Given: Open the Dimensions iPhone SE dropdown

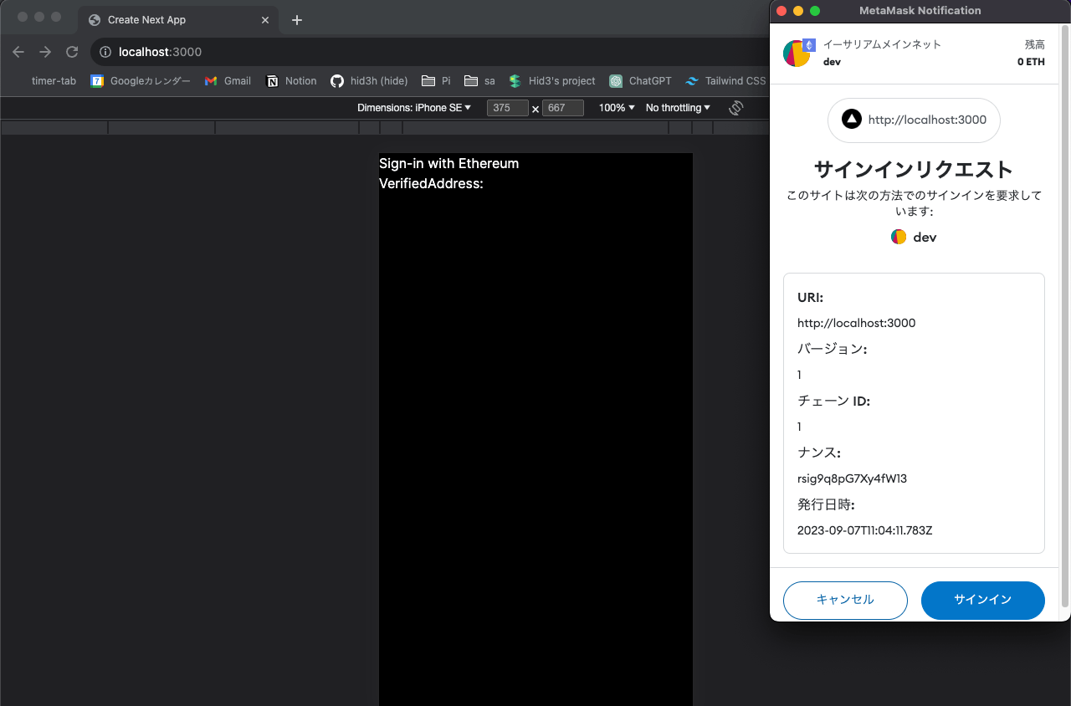Looking at the screenshot, I should 414,108.
